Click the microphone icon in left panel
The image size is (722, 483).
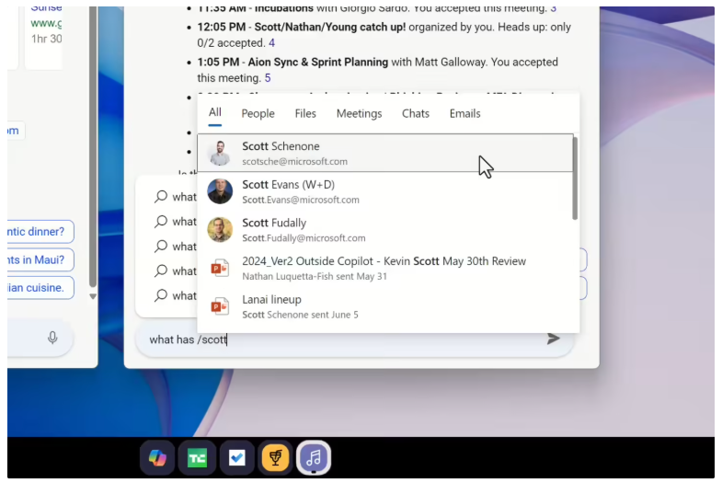52,338
